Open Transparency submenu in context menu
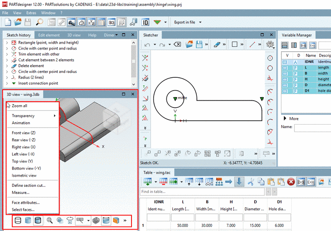Screen dimensions: 331x231 [x=33, y=116]
